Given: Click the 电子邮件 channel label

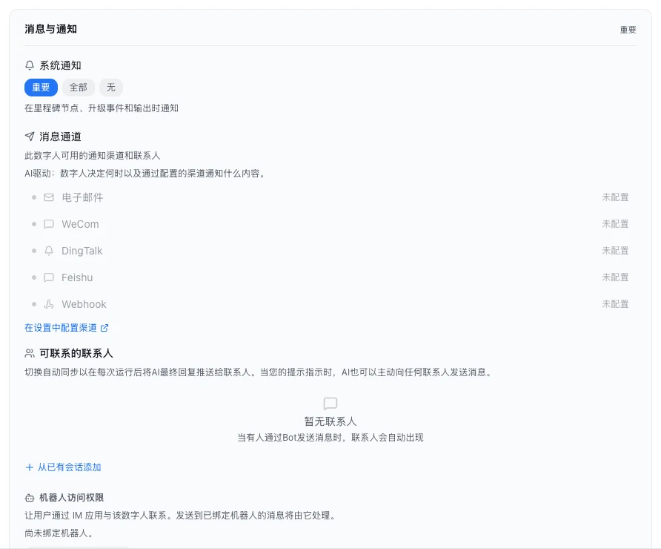Looking at the screenshot, I should coord(83,197).
